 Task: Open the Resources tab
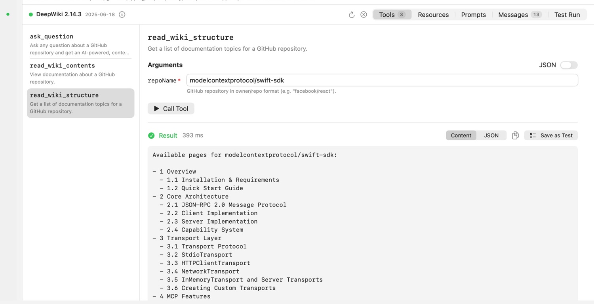click(x=433, y=15)
